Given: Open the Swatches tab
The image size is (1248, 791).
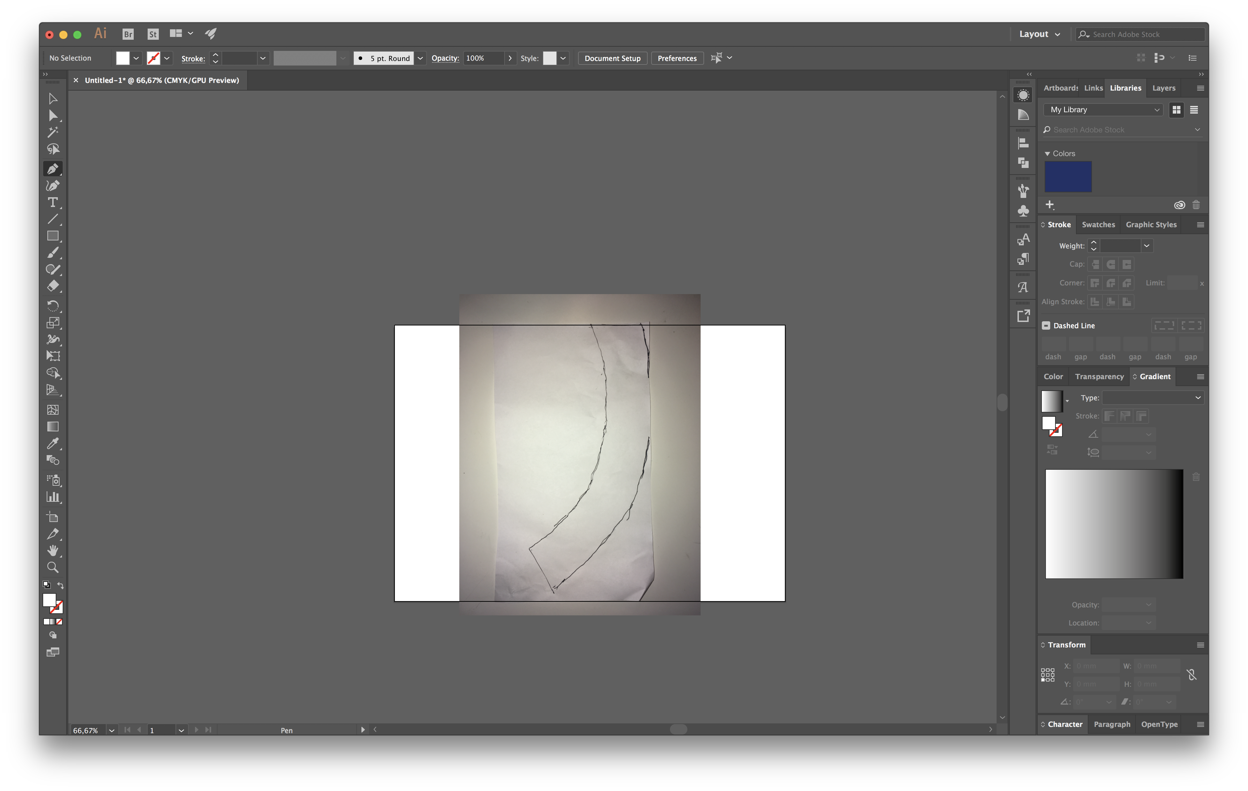Looking at the screenshot, I should click(1098, 225).
